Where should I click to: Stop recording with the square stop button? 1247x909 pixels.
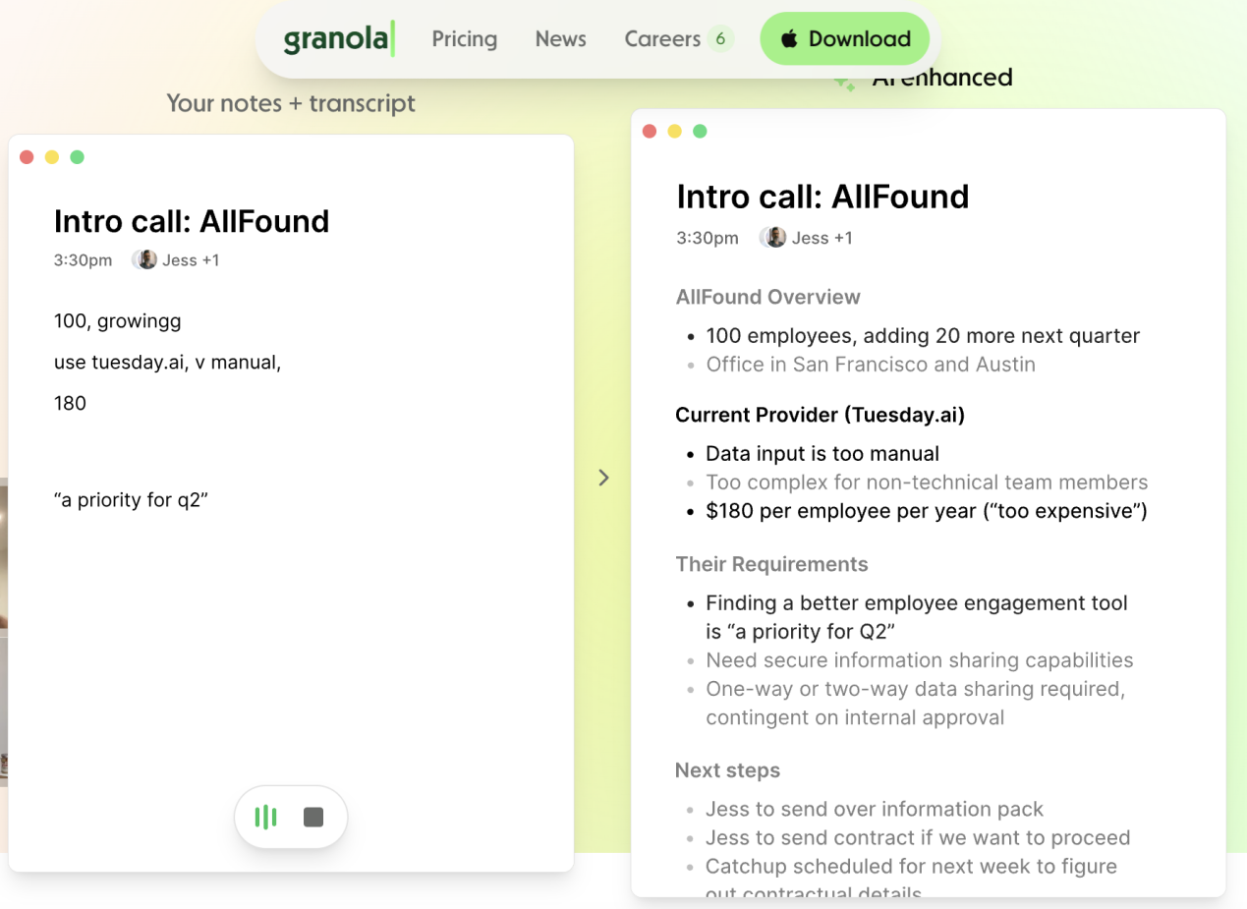coord(313,817)
